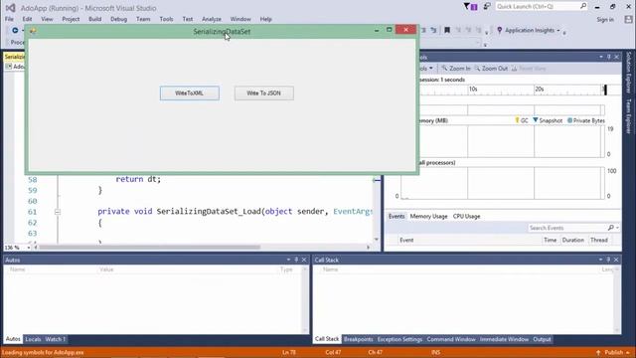This screenshot has height=358, width=636.
Task: Click the Snapshot legend marker
Action: pyautogui.click(x=536, y=120)
